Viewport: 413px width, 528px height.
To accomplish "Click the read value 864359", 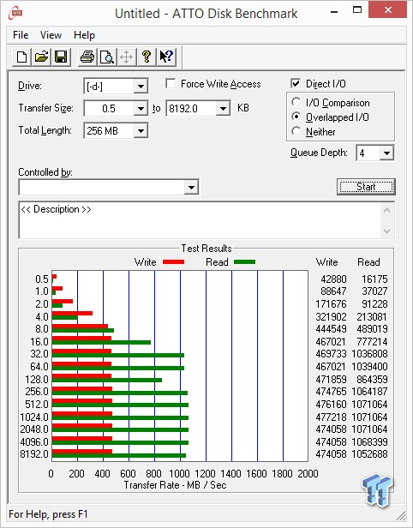I will coord(372,379).
